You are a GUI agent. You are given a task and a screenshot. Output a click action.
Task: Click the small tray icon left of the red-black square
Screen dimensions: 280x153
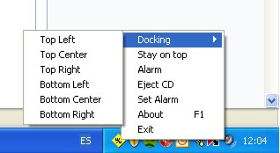click(200, 143)
